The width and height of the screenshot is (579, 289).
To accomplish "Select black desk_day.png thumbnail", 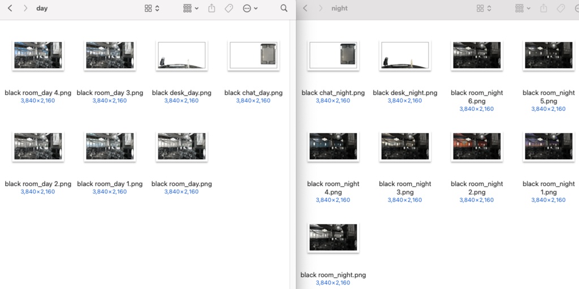I will click(182, 55).
